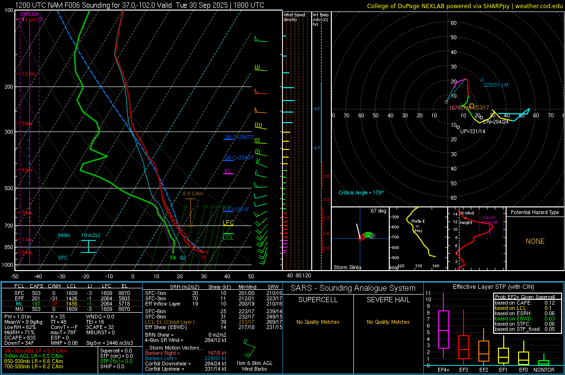The height and width of the screenshot is (375, 565).
Task: Click the '19 m2s2' helicity label
Action: [x=91, y=235]
